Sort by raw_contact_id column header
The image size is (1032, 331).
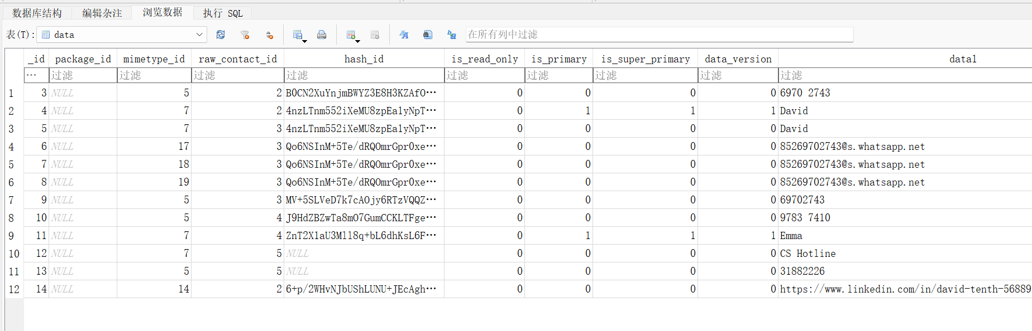pyautogui.click(x=238, y=59)
